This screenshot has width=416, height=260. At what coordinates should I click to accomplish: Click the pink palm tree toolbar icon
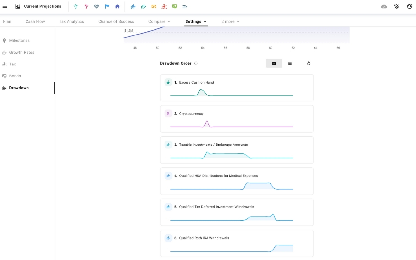click(86, 6)
